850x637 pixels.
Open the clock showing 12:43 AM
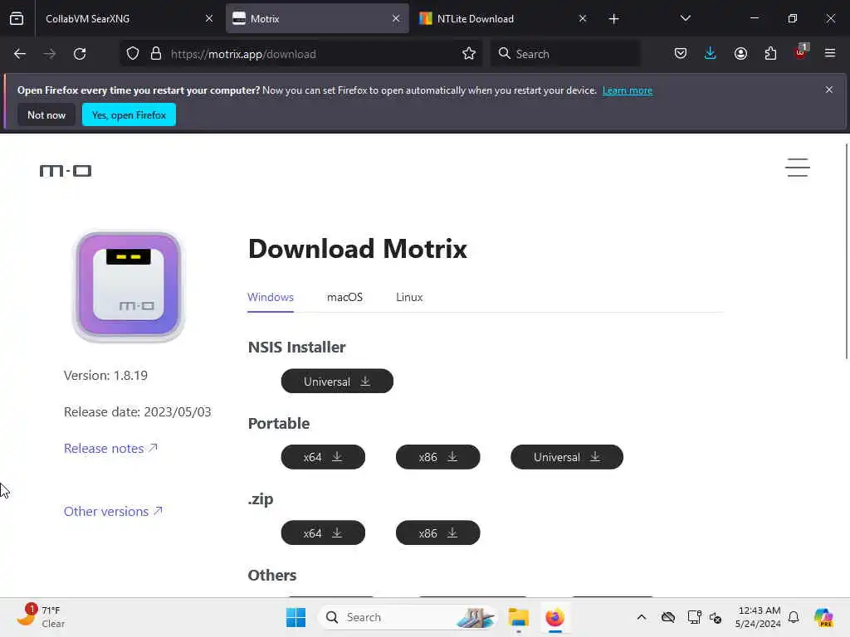click(758, 617)
